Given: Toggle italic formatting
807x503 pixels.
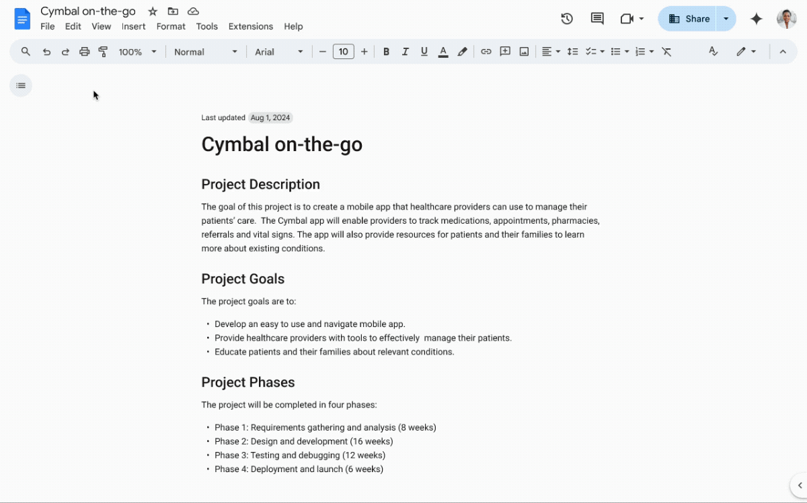Looking at the screenshot, I should pyautogui.click(x=405, y=52).
